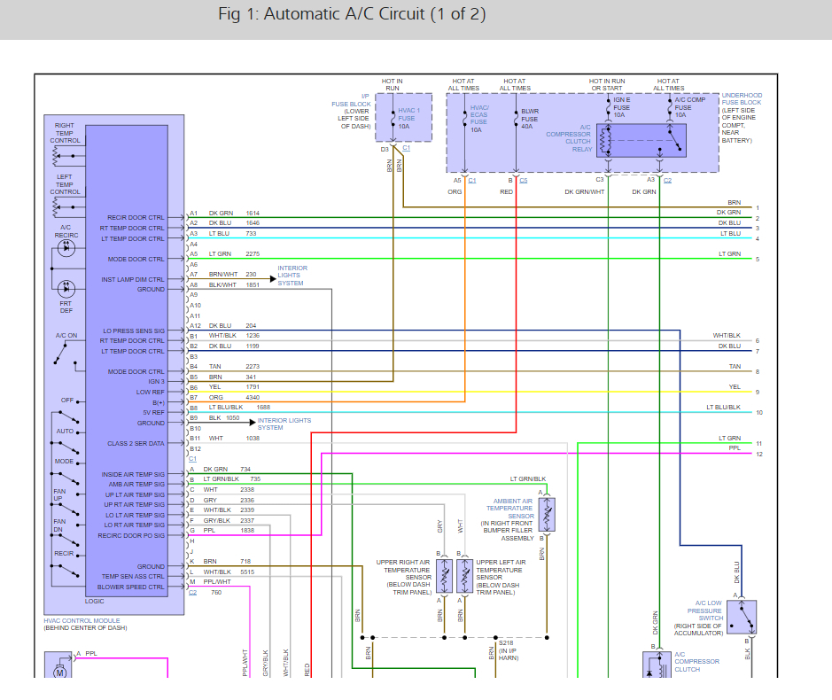Open the C1 connector link below HVAC 1 fuse

click(407, 148)
